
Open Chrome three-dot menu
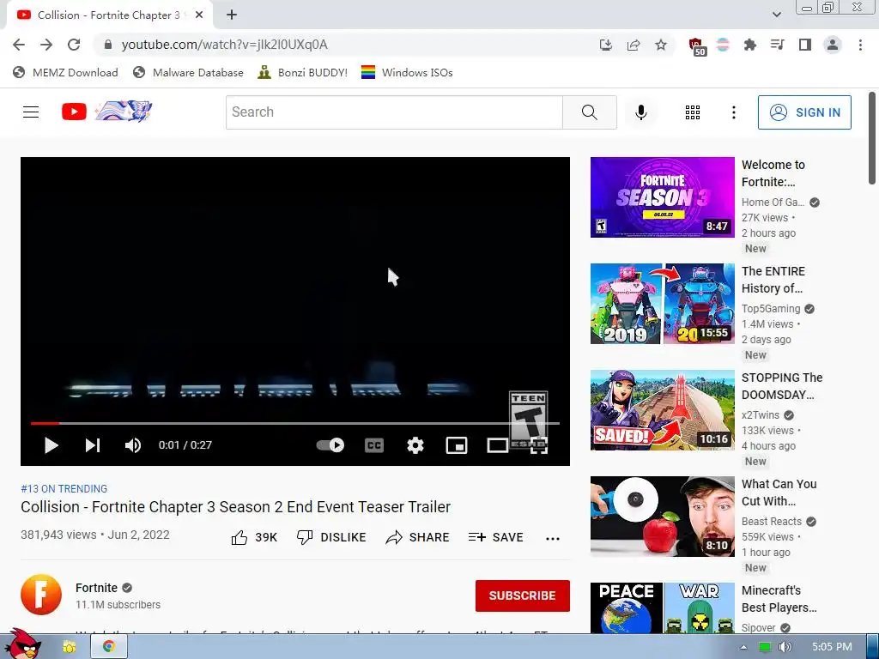[860, 45]
